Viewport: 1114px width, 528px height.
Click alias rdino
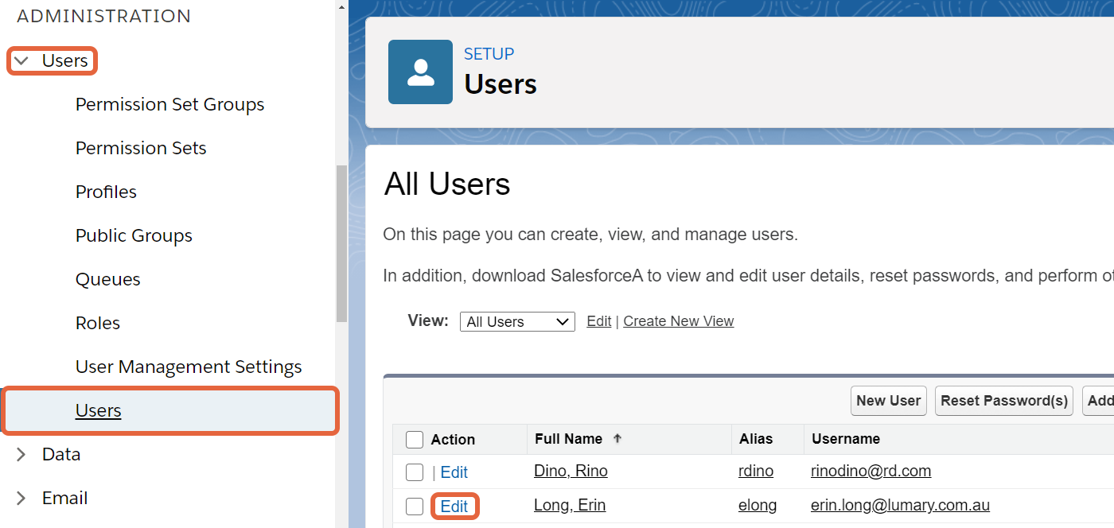756,471
